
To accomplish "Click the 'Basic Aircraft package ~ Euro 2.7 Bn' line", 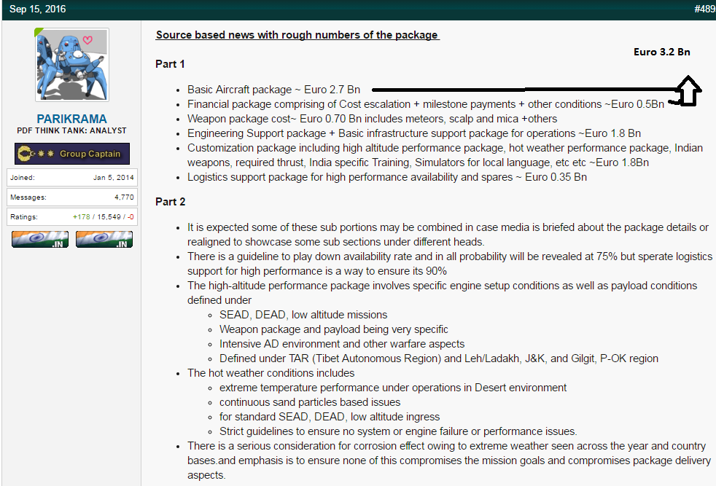I will [x=273, y=90].
